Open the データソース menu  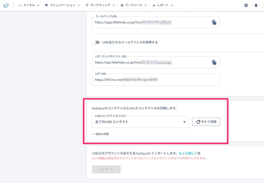coord(134,5)
